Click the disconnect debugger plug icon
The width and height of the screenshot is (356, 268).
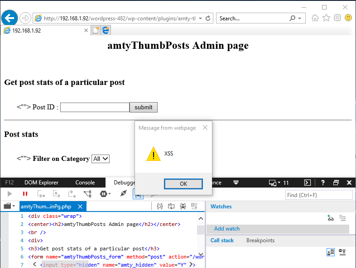pyautogui.click(x=123, y=194)
